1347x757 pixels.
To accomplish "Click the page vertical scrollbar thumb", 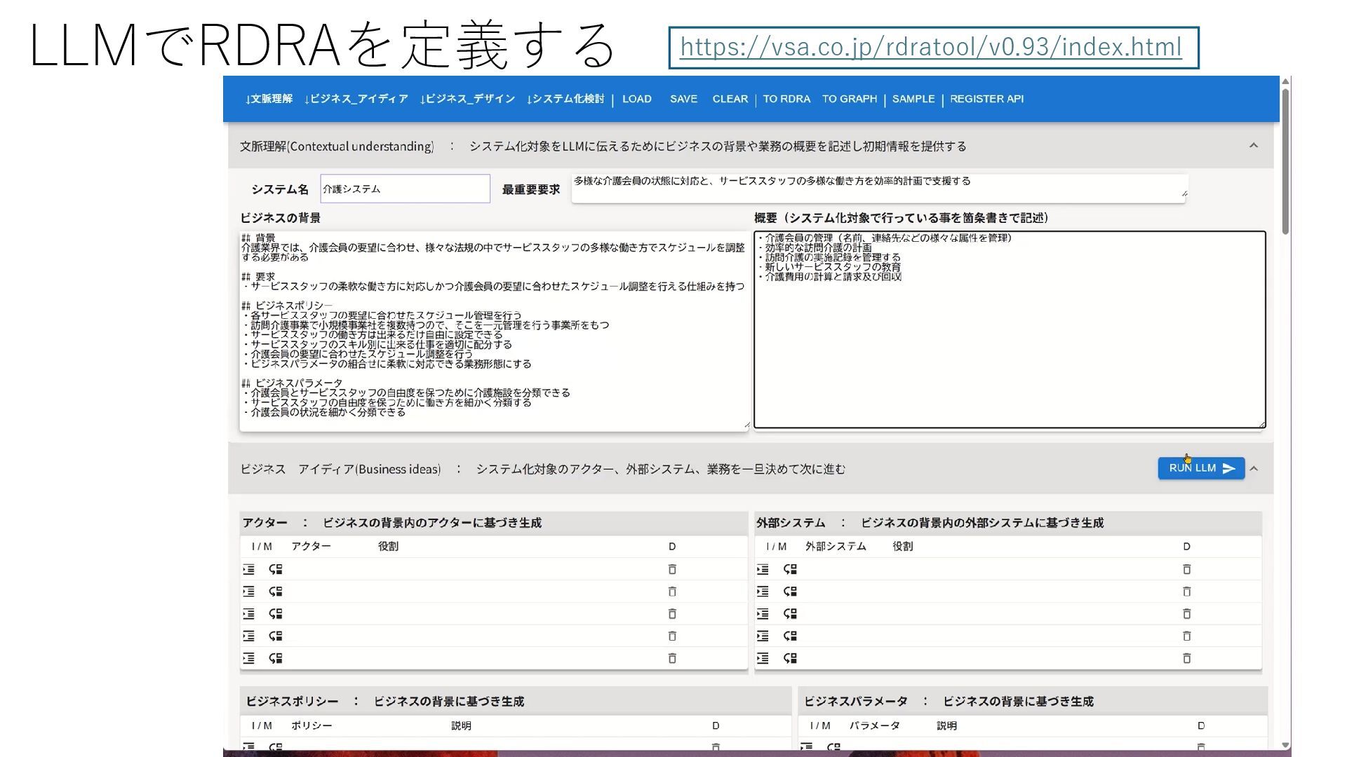I will click(x=1285, y=162).
